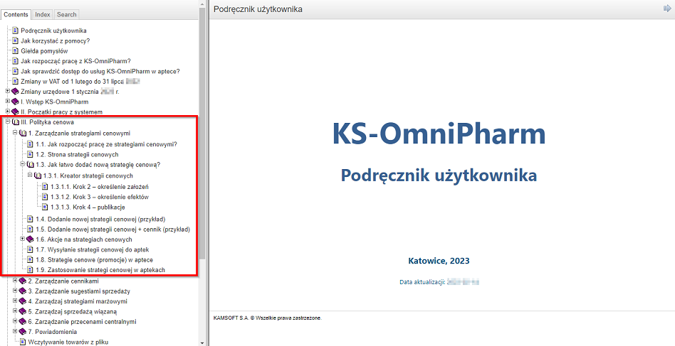Open topic Jak korzystać z pomocy?
The width and height of the screenshot is (675, 346).
click(x=55, y=40)
